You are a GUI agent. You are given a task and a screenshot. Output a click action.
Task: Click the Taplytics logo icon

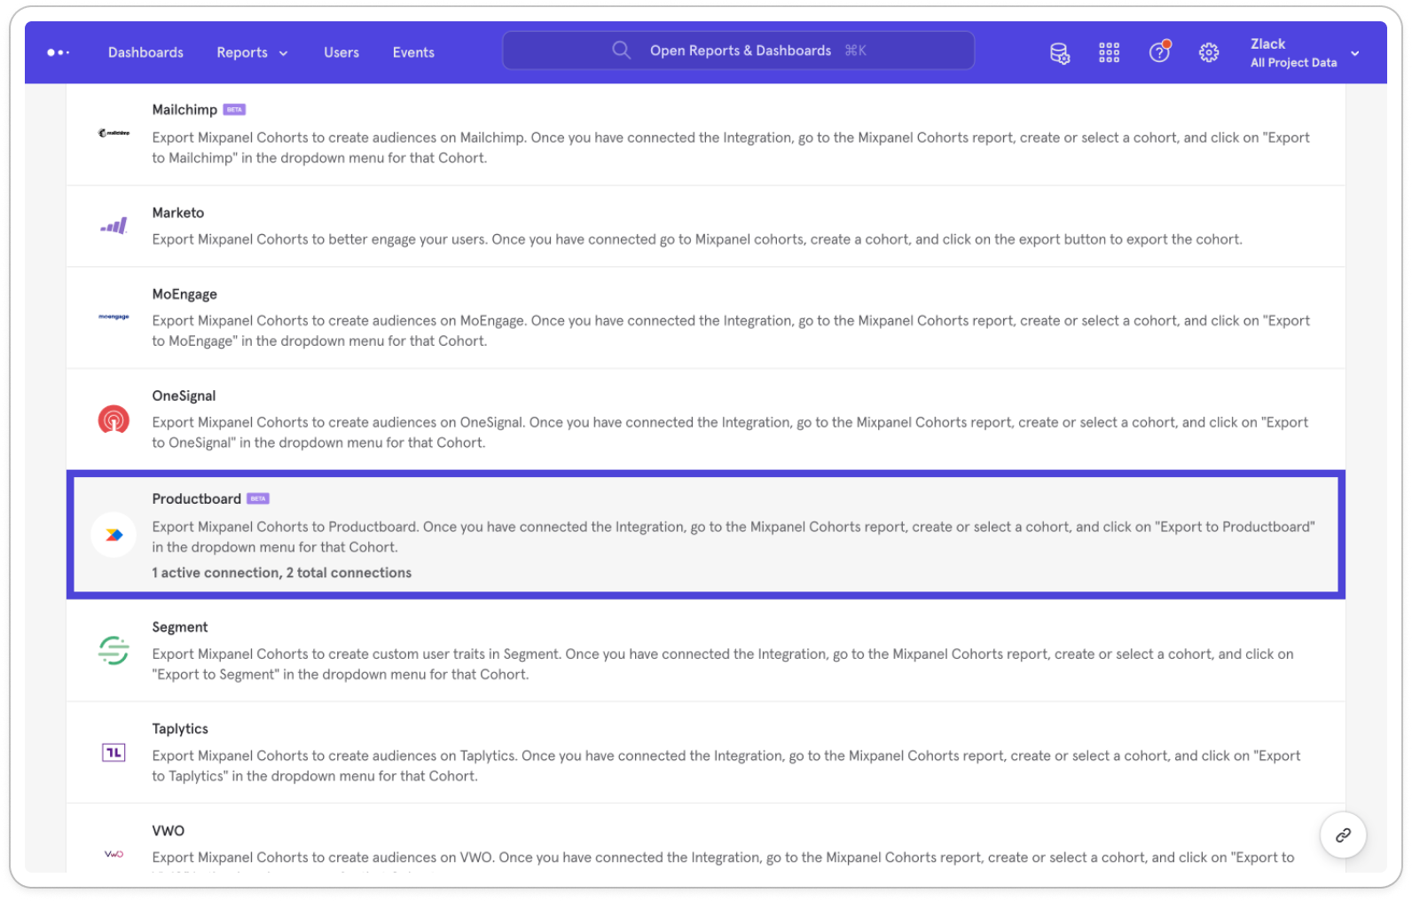[x=114, y=753]
